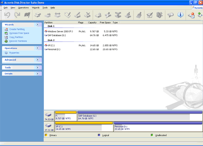
Task: Click the disk with starburst icon
Action: click(x=98, y=15)
